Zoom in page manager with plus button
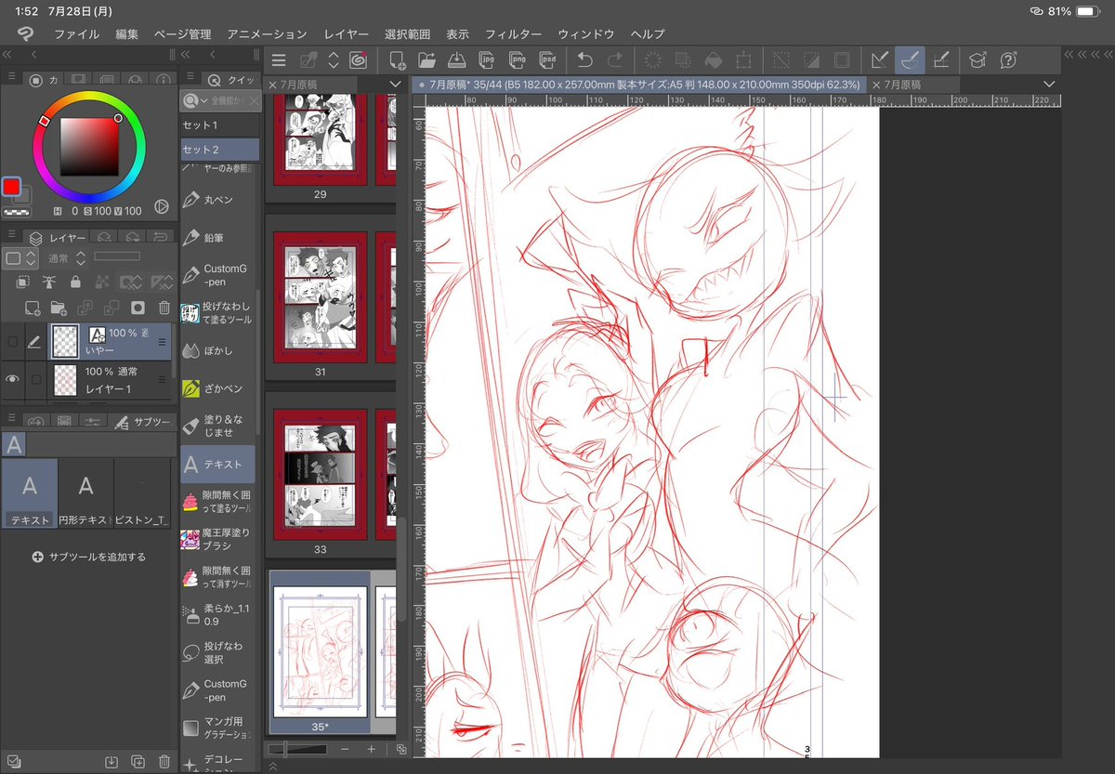 (371, 749)
